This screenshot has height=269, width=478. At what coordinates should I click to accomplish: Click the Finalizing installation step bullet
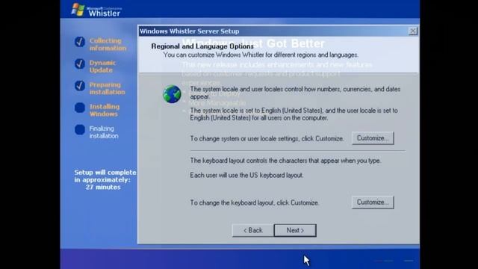[x=80, y=129]
